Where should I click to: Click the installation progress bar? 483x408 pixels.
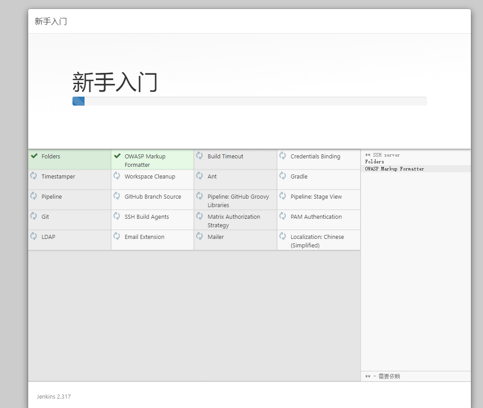pyautogui.click(x=249, y=101)
